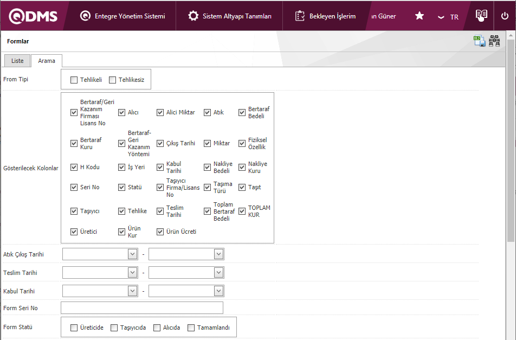The height and width of the screenshot is (340, 516).
Task: Enable the Tehlikeli checkbox
Action: click(74, 80)
